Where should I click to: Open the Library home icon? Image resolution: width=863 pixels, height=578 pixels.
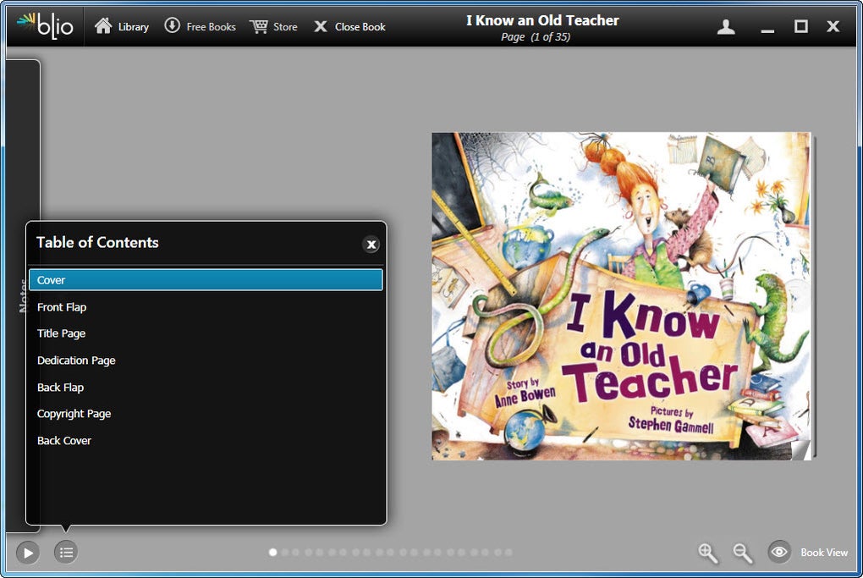103,26
